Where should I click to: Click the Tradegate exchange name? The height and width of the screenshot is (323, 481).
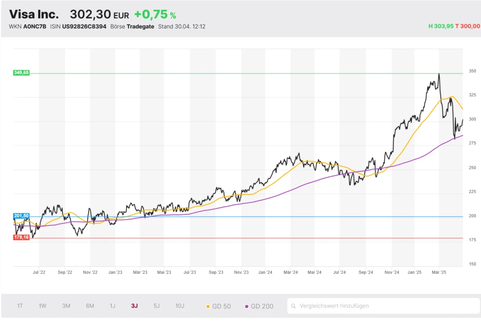click(140, 26)
